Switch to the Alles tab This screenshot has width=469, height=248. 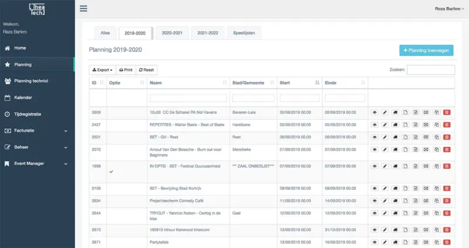106,33
